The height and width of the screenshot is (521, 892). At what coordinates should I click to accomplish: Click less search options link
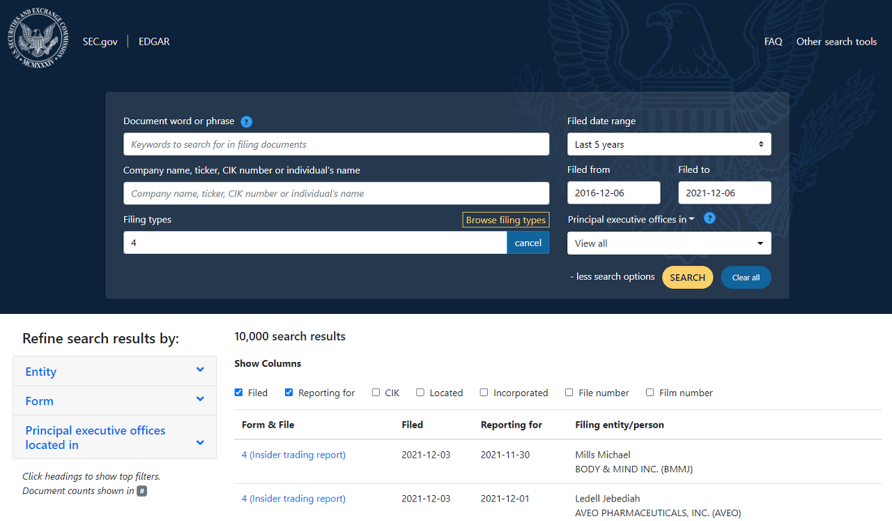(x=612, y=277)
